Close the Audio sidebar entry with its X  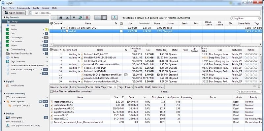click(44, 29)
